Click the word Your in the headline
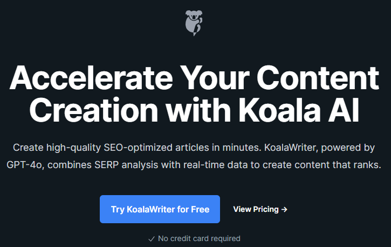 (215, 77)
